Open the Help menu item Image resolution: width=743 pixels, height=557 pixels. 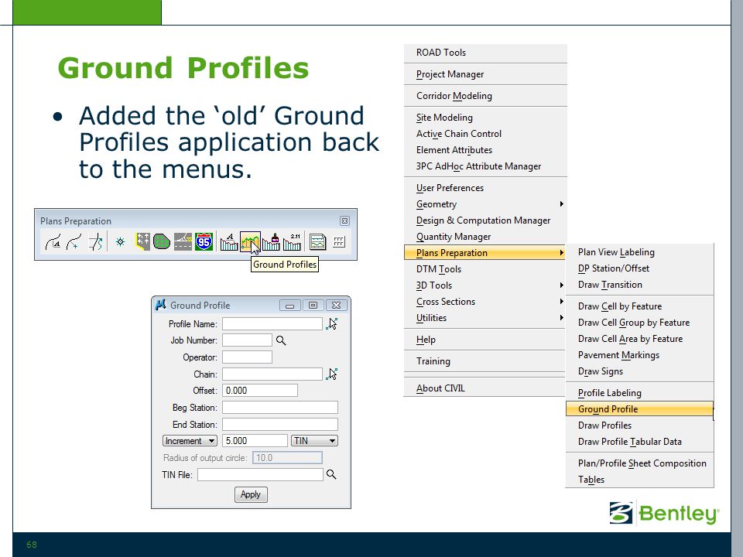[485, 340]
